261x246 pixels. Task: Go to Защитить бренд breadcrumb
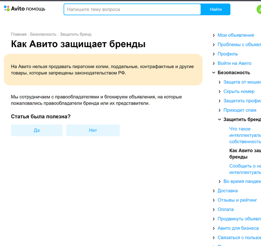point(76,34)
